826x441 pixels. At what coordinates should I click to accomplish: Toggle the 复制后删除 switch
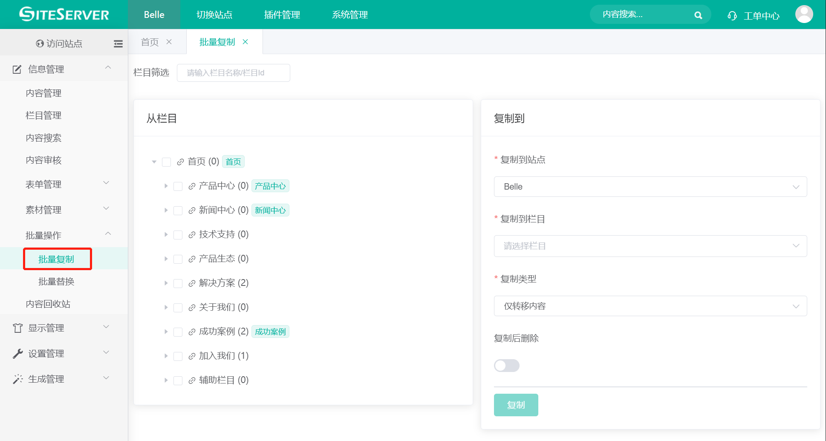click(x=506, y=366)
